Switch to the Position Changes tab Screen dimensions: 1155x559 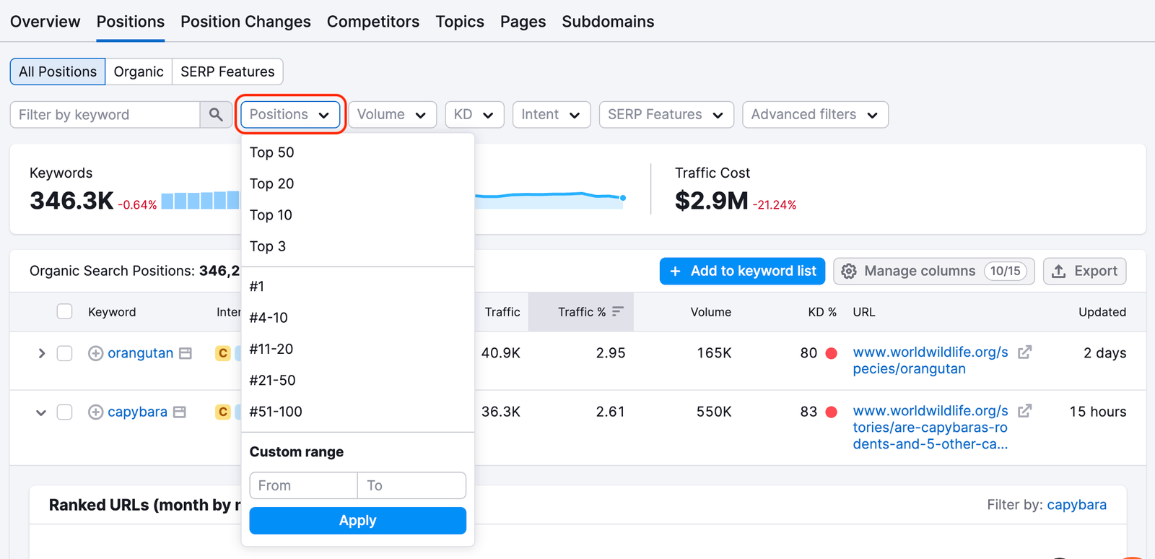[x=245, y=22]
